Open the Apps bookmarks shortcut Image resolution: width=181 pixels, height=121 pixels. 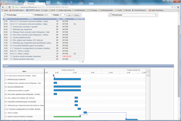click(x=5, y=10)
